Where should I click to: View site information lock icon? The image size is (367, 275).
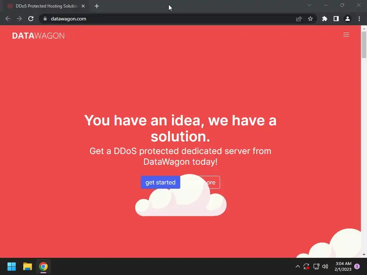45,19
